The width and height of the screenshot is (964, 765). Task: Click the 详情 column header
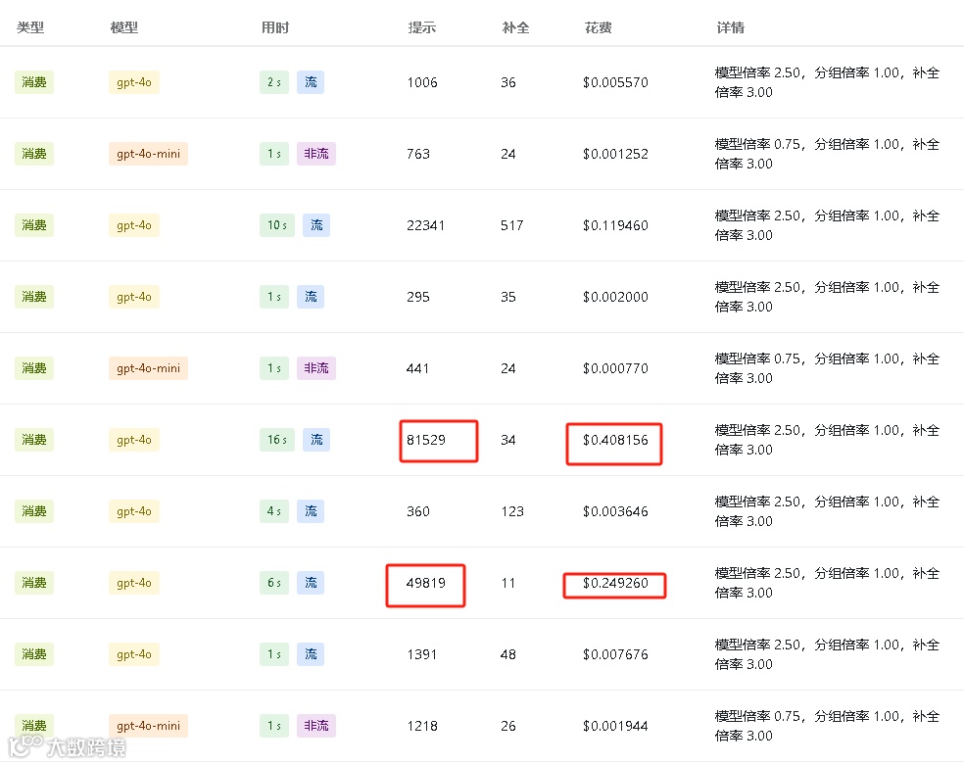[731, 27]
